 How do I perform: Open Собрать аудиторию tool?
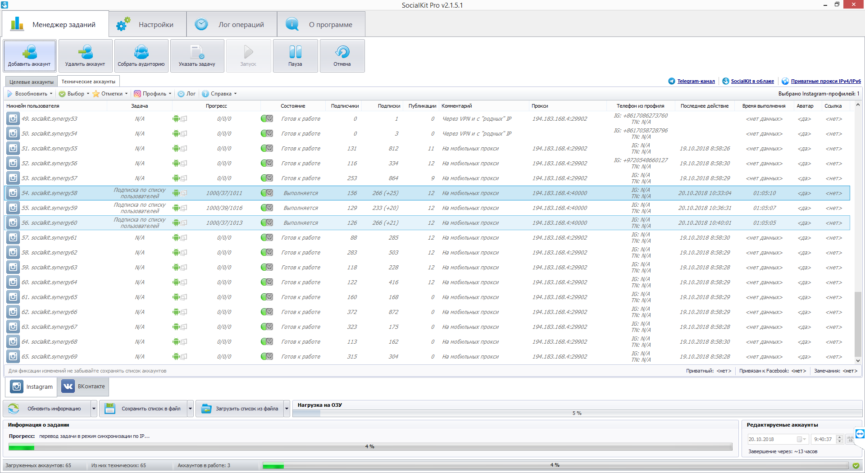141,56
